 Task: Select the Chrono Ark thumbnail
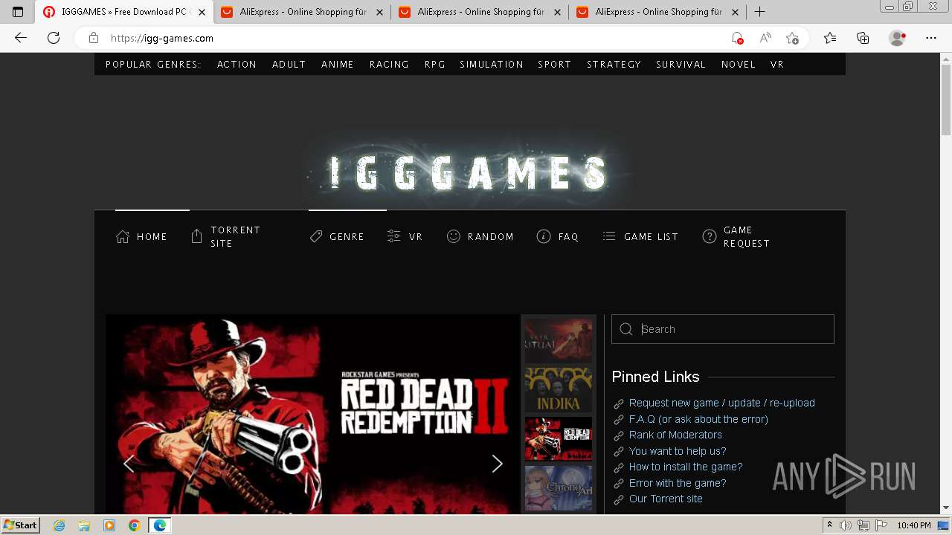click(559, 488)
